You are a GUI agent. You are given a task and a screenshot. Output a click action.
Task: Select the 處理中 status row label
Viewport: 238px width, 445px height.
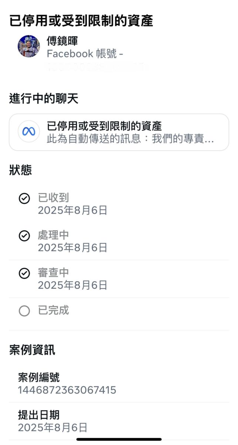point(53,235)
